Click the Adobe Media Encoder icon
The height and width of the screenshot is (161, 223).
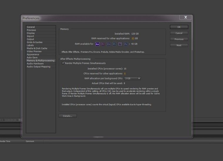[120, 44]
